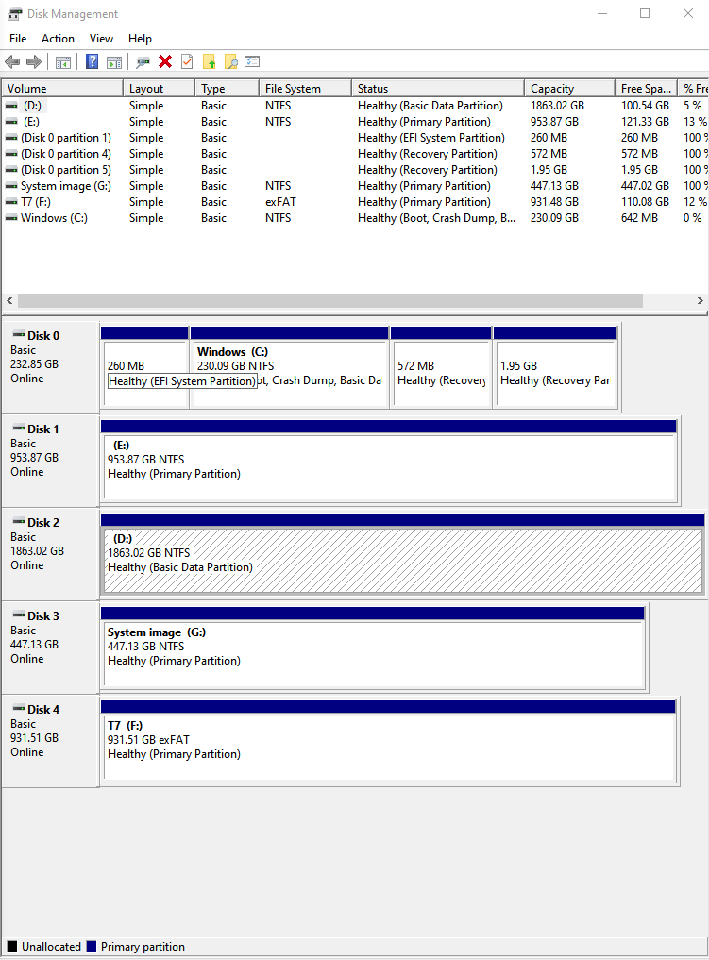Select (Disk 0 partition 4) in volume list

66,154
